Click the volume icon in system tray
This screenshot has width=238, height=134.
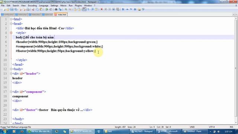tap(219, 131)
